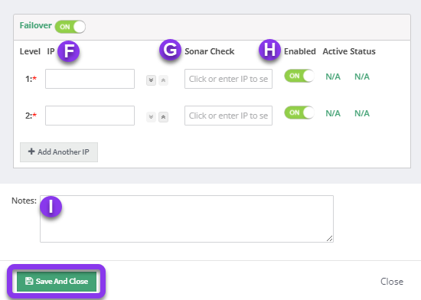Screen dimensions: 421x300
Task: Move level 1 IP down with arrow
Action: pos(151,80)
